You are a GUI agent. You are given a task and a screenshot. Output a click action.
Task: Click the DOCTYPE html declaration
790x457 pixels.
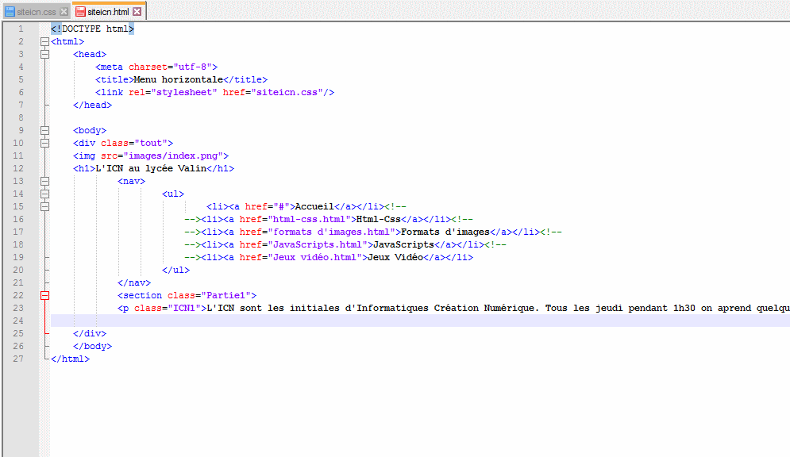(x=93, y=29)
